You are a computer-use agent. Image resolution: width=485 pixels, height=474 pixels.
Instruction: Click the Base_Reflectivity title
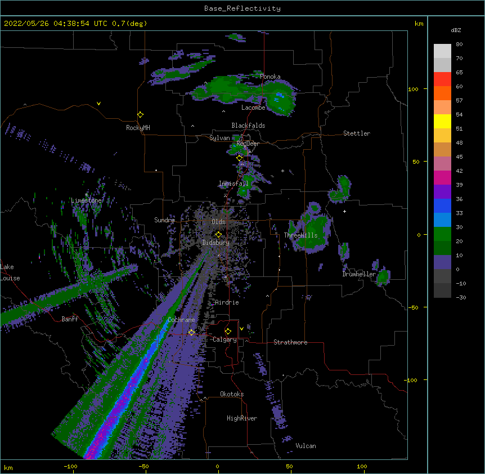pos(242,8)
